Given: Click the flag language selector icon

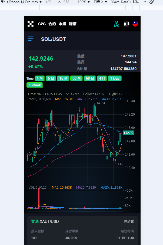Looking at the screenshot, I should 135,24.
